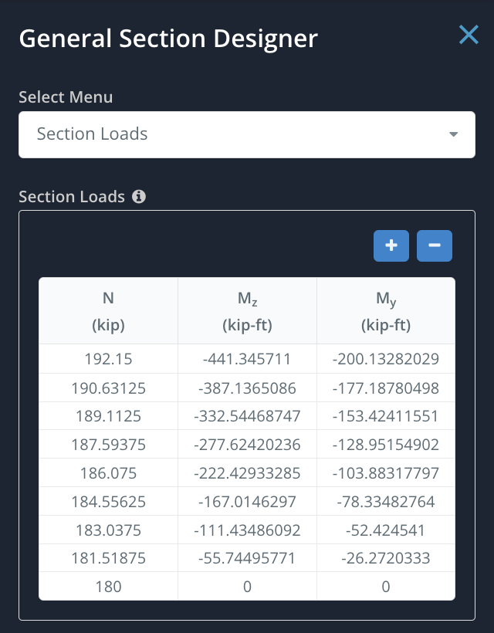Screen dimensions: 494x633
Task: Edit the Mz cell showing -332.54468747
Action: [247, 416]
